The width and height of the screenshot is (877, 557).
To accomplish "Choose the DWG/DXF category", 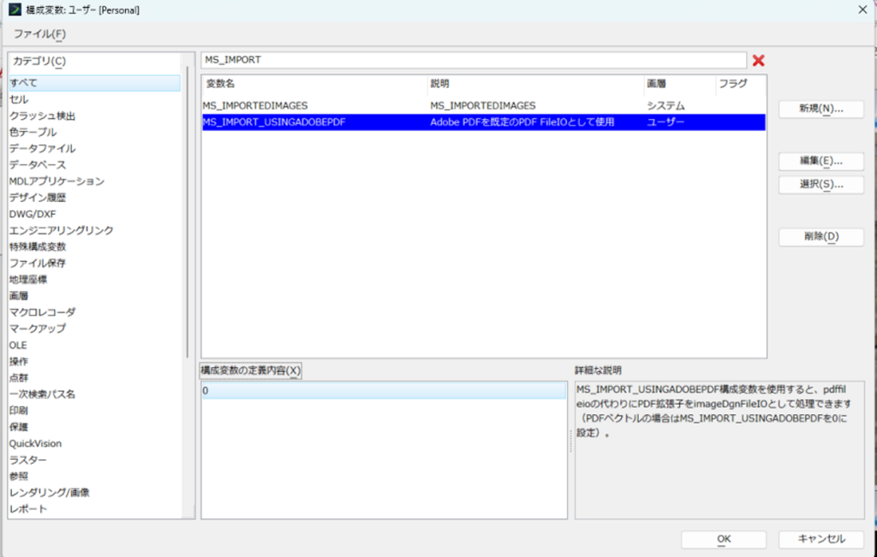I will (33, 214).
